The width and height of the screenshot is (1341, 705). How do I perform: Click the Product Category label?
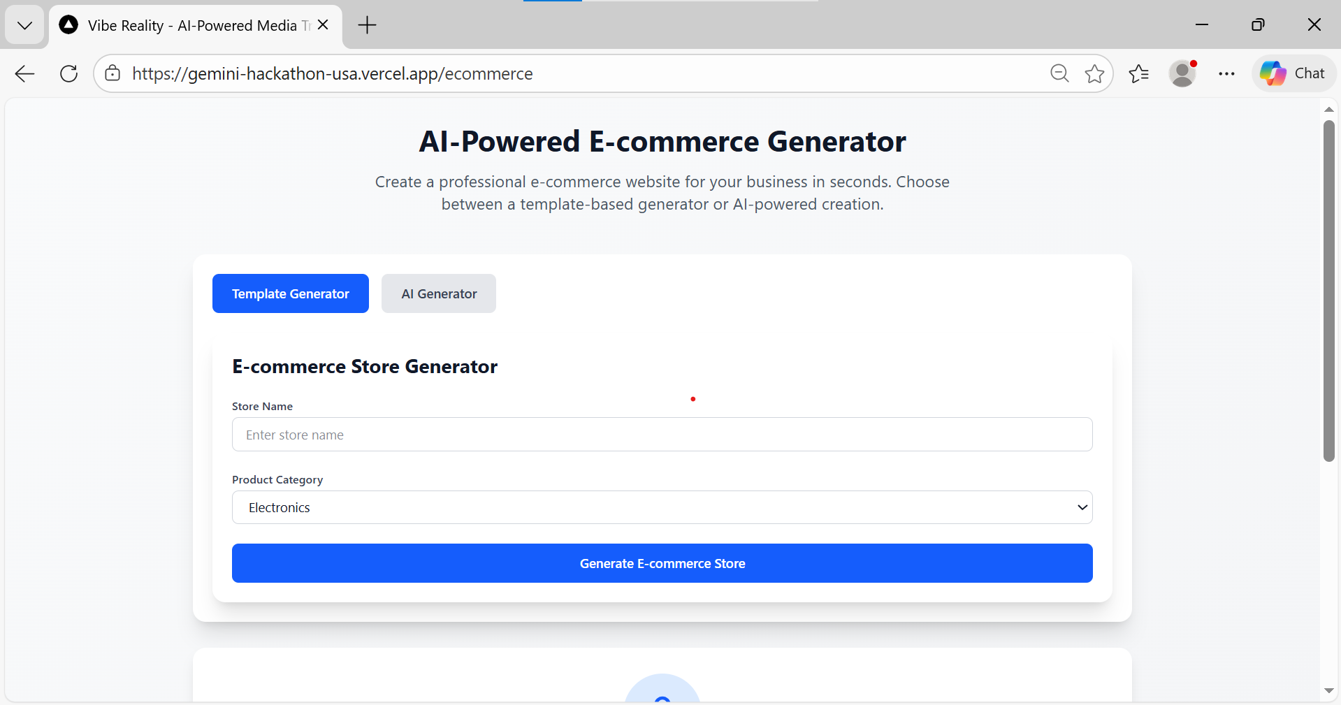(x=277, y=480)
